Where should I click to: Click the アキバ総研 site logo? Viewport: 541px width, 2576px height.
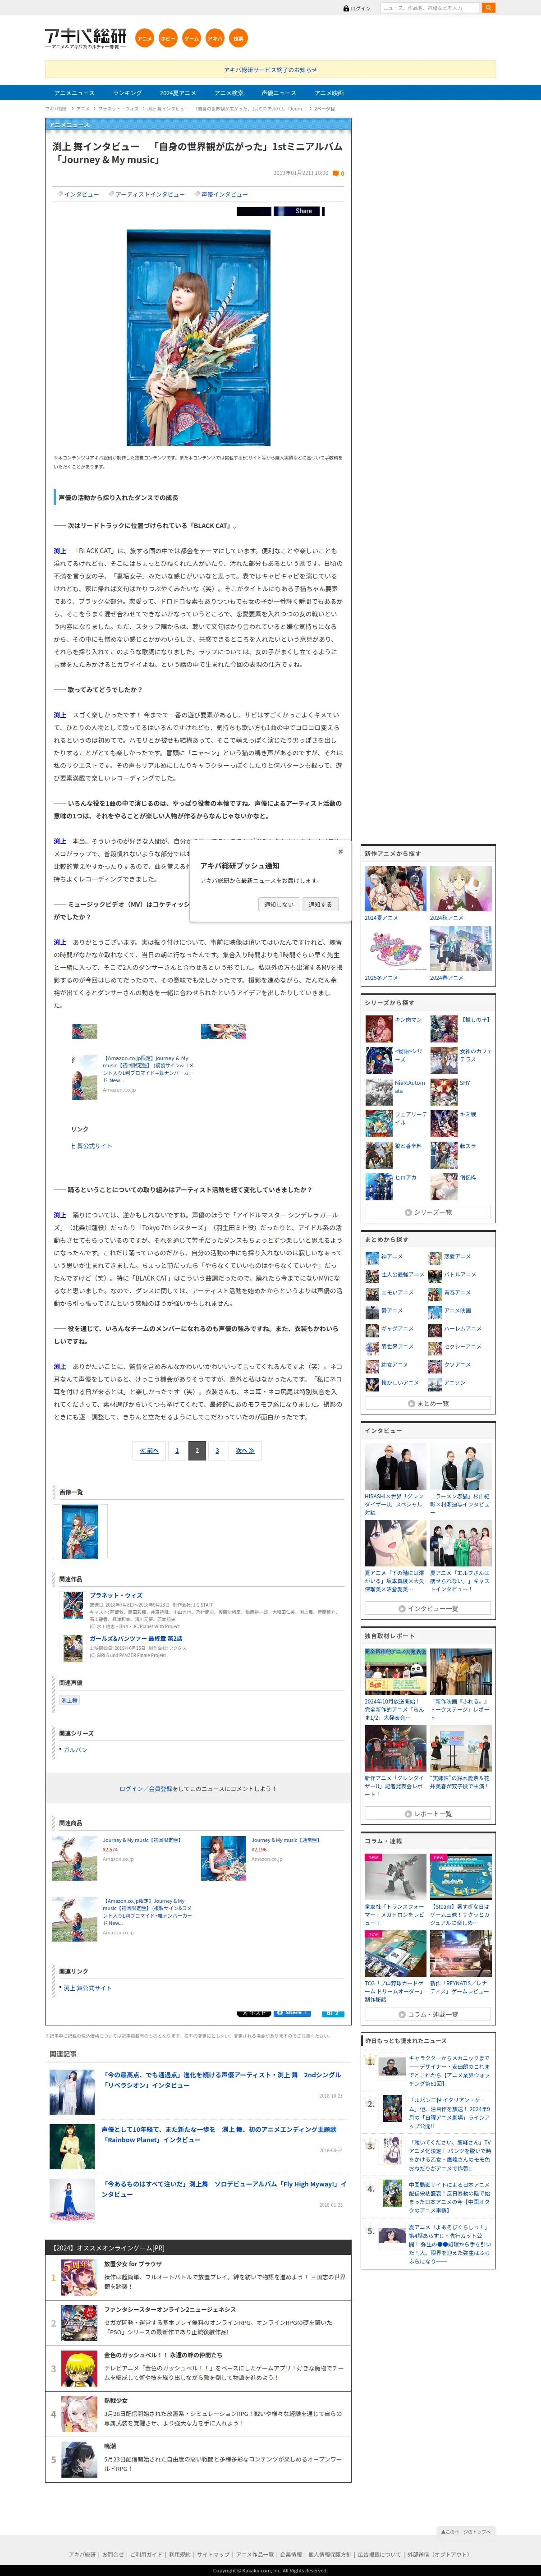coord(85,39)
